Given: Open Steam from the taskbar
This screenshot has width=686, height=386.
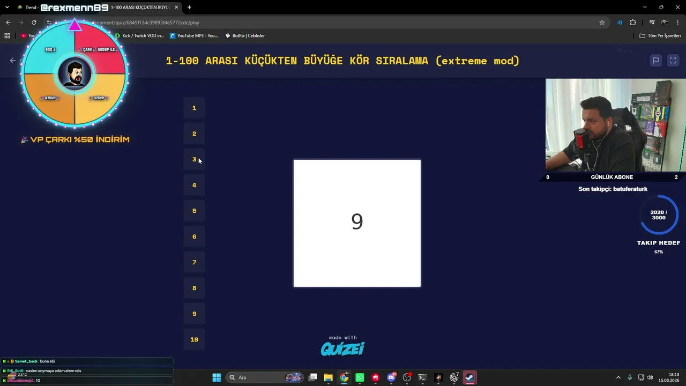Looking at the screenshot, I should [x=469, y=377].
